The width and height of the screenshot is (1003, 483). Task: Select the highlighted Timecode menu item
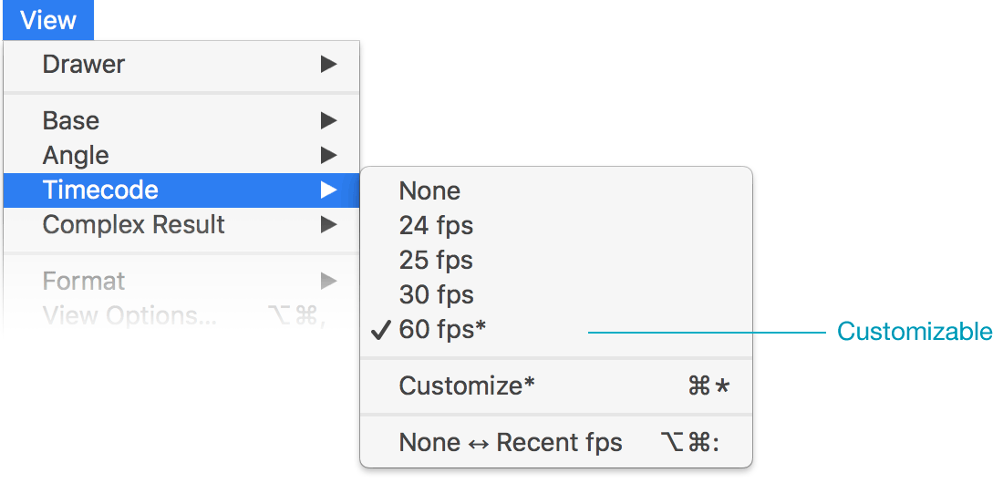click(x=181, y=190)
